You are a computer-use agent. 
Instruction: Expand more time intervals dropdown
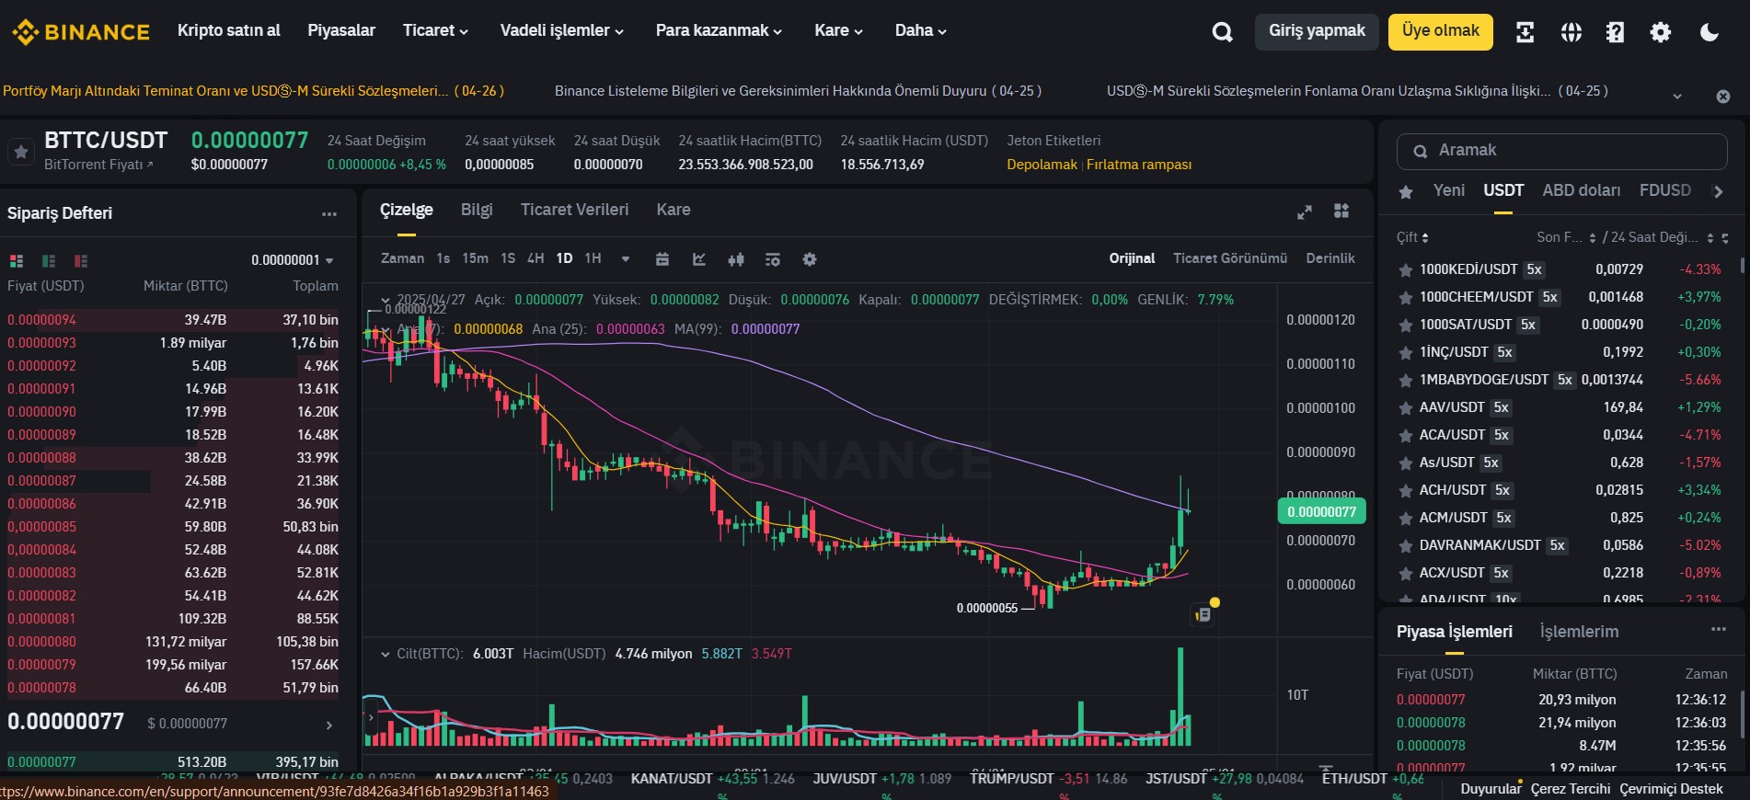tap(626, 259)
